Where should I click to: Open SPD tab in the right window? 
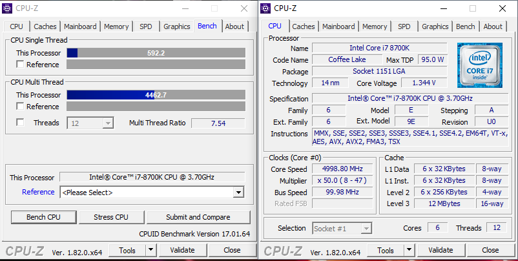pyautogui.click(x=404, y=26)
